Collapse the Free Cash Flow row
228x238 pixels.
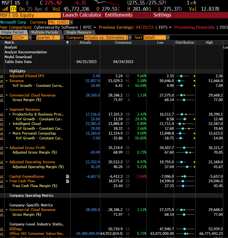[7, 181]
